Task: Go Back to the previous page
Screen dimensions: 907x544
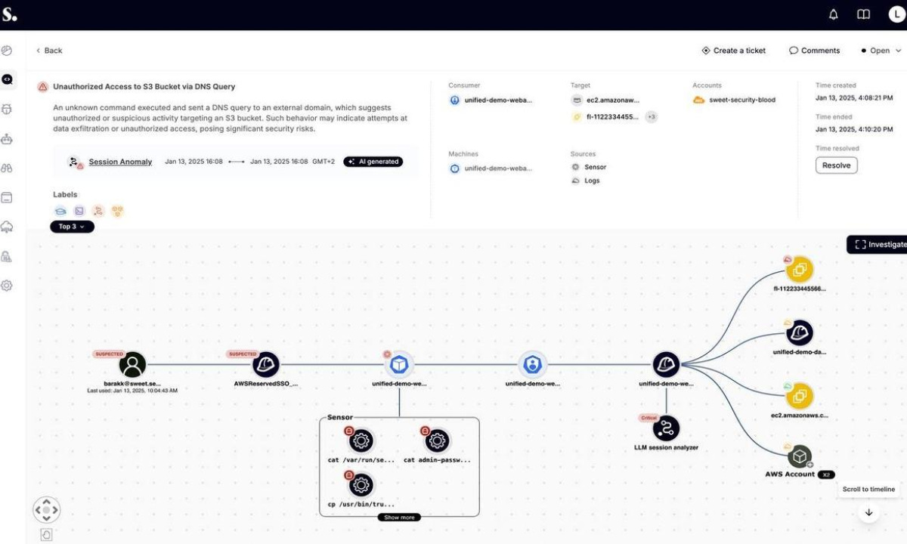Action: coord(49,51)
